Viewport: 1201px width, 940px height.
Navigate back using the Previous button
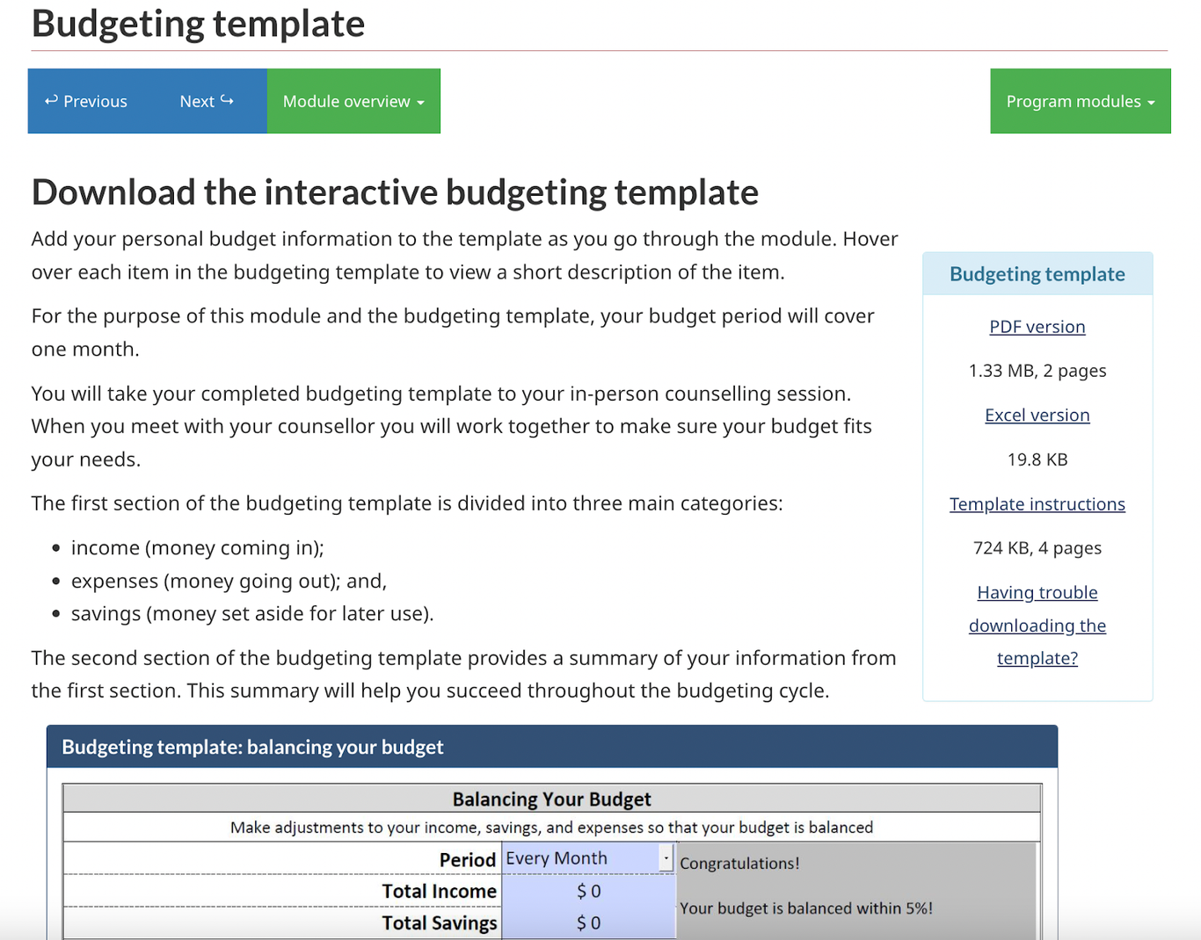pyautogui.click(x=85, y=100)
